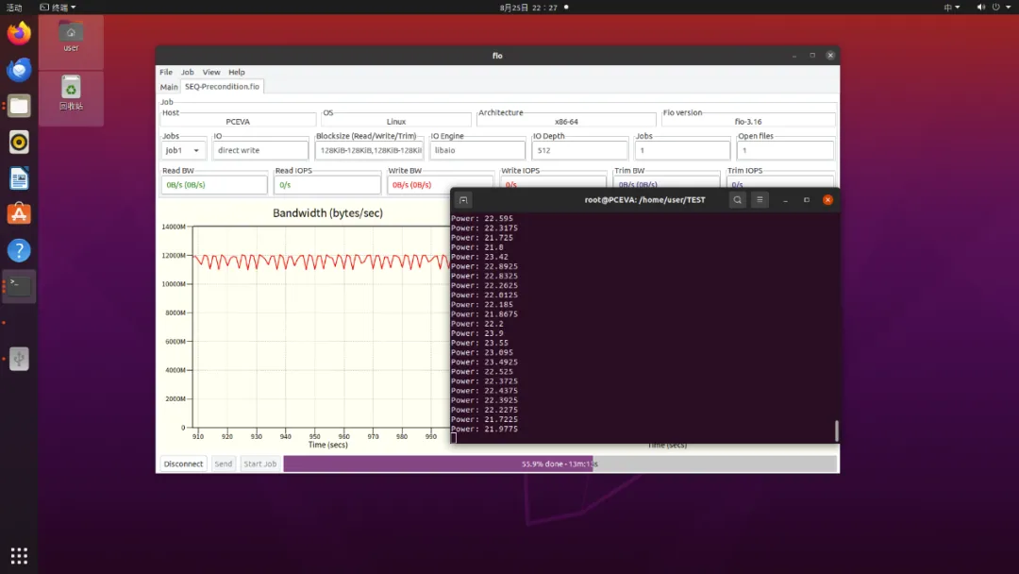Click the IO field showing direct write

pos(260,150)
